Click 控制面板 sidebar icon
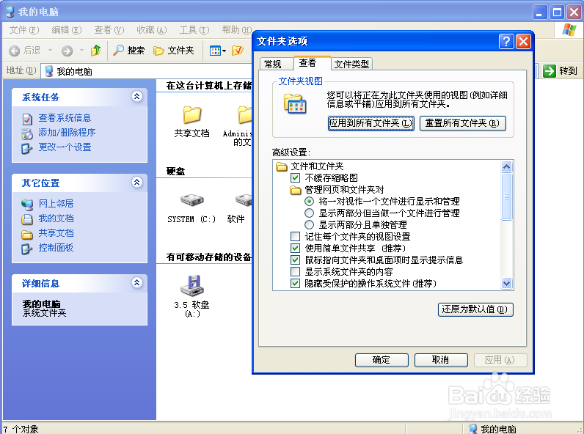 pos(27,249)
